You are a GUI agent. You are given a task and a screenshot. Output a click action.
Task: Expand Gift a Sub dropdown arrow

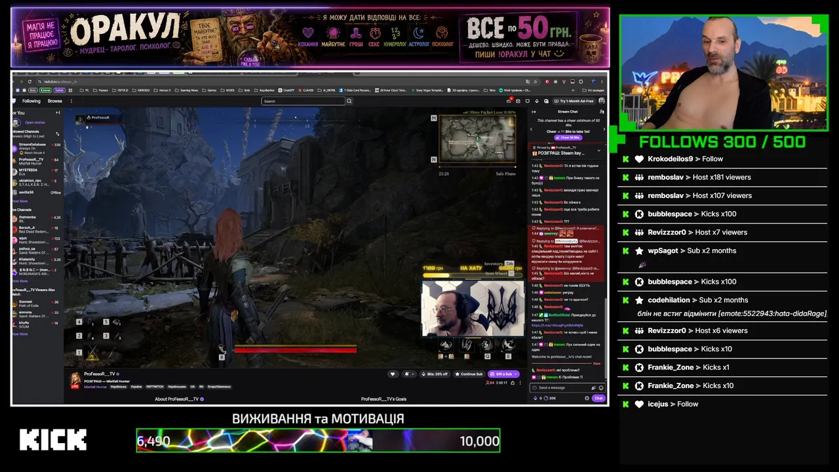pos(516,374)
